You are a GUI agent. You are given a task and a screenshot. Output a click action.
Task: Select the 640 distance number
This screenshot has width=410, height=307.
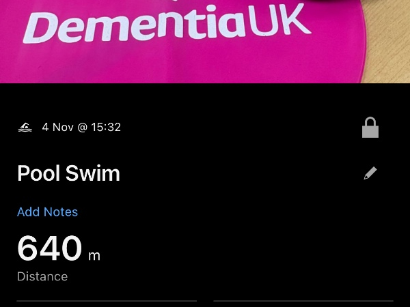[49, 249]
